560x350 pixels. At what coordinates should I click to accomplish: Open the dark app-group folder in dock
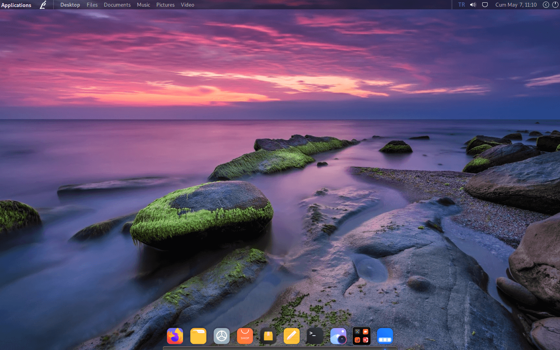(x=362, y=336)
